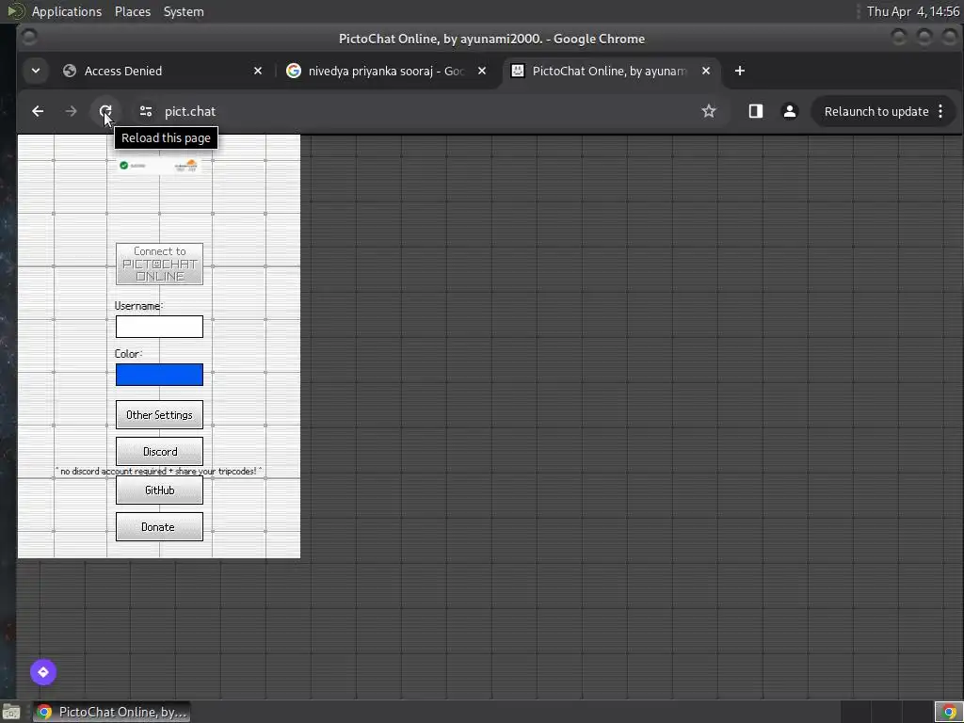The width and height of the screenshot is (964, 723).
Task: Click the Chrome icon in bottom-right tray
Action: (x=949, y=712)
